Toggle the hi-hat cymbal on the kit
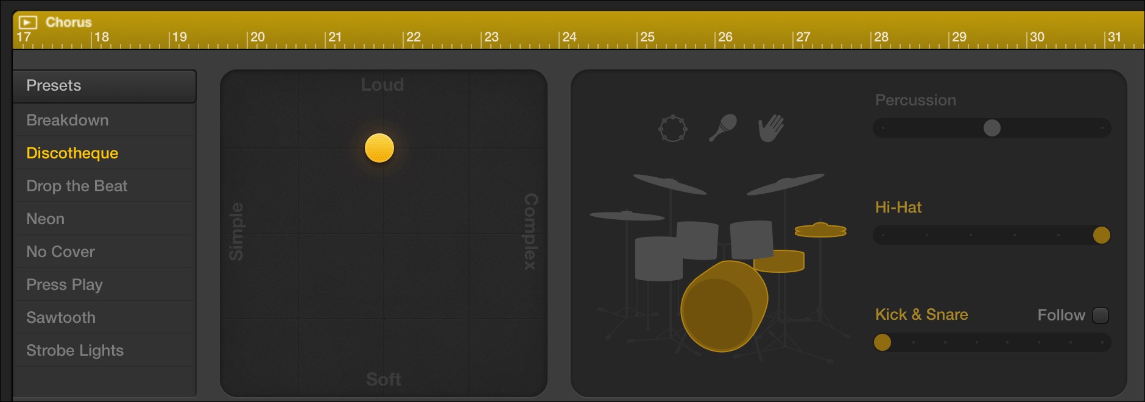The image size is (1145, 402). coord(820,230)
